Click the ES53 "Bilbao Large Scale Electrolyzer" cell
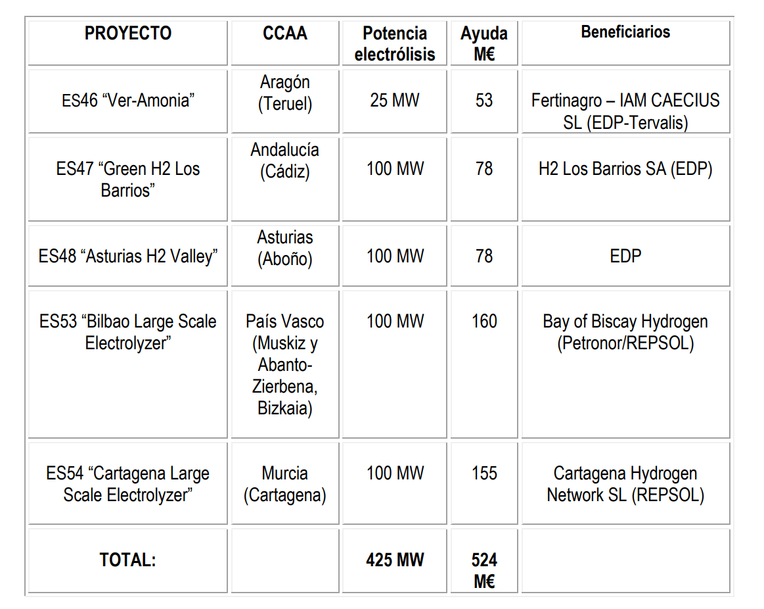Viewport: 764px width, 609px height. (127, 364)
